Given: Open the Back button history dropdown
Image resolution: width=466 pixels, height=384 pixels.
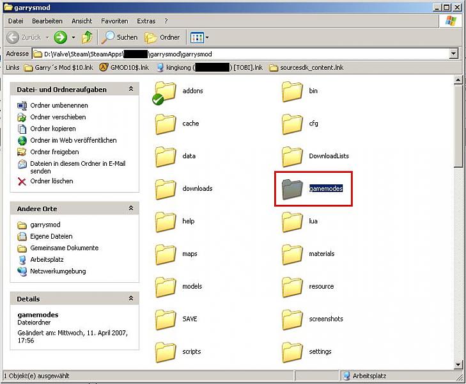Looking at the screenshot, I should tap(46, 37).
